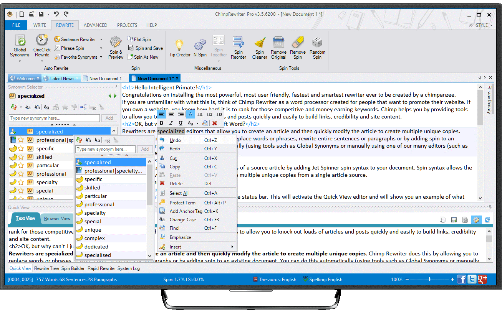Switch to the Browser View tab
The width and height of the screenshot is (502, 316).
pos(57,219)
